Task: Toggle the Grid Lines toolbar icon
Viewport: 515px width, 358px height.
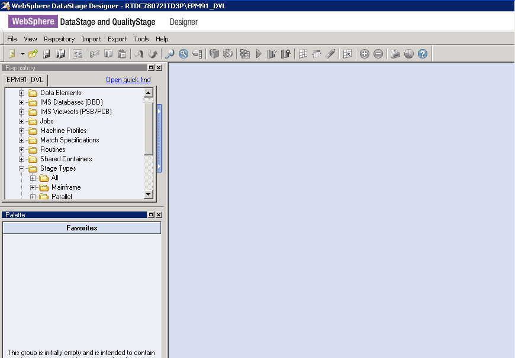Action: coord(303,53)
